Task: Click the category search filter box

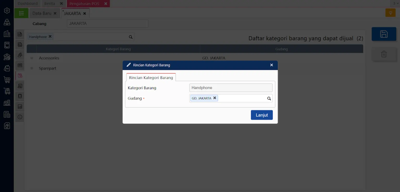Action: coord(80,37)
